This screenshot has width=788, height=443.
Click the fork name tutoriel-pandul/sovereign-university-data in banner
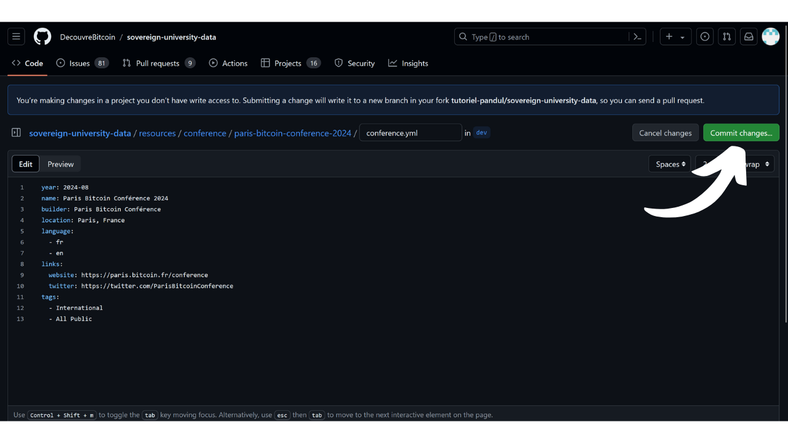(524, 100)
